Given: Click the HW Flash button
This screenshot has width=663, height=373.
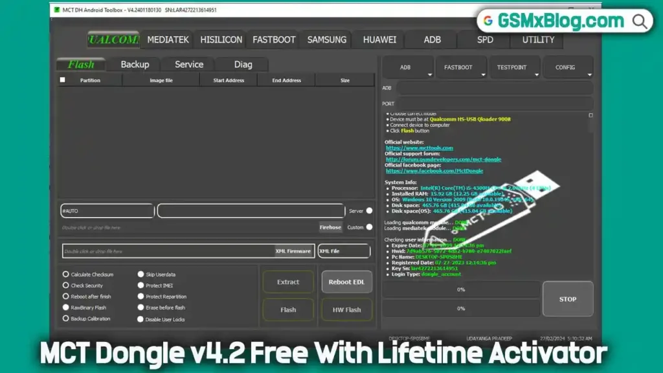Looking at the screenshot, I should pyautogui.click(x=347, y=310).
